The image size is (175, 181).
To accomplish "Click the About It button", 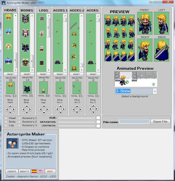I will point(24,171).
